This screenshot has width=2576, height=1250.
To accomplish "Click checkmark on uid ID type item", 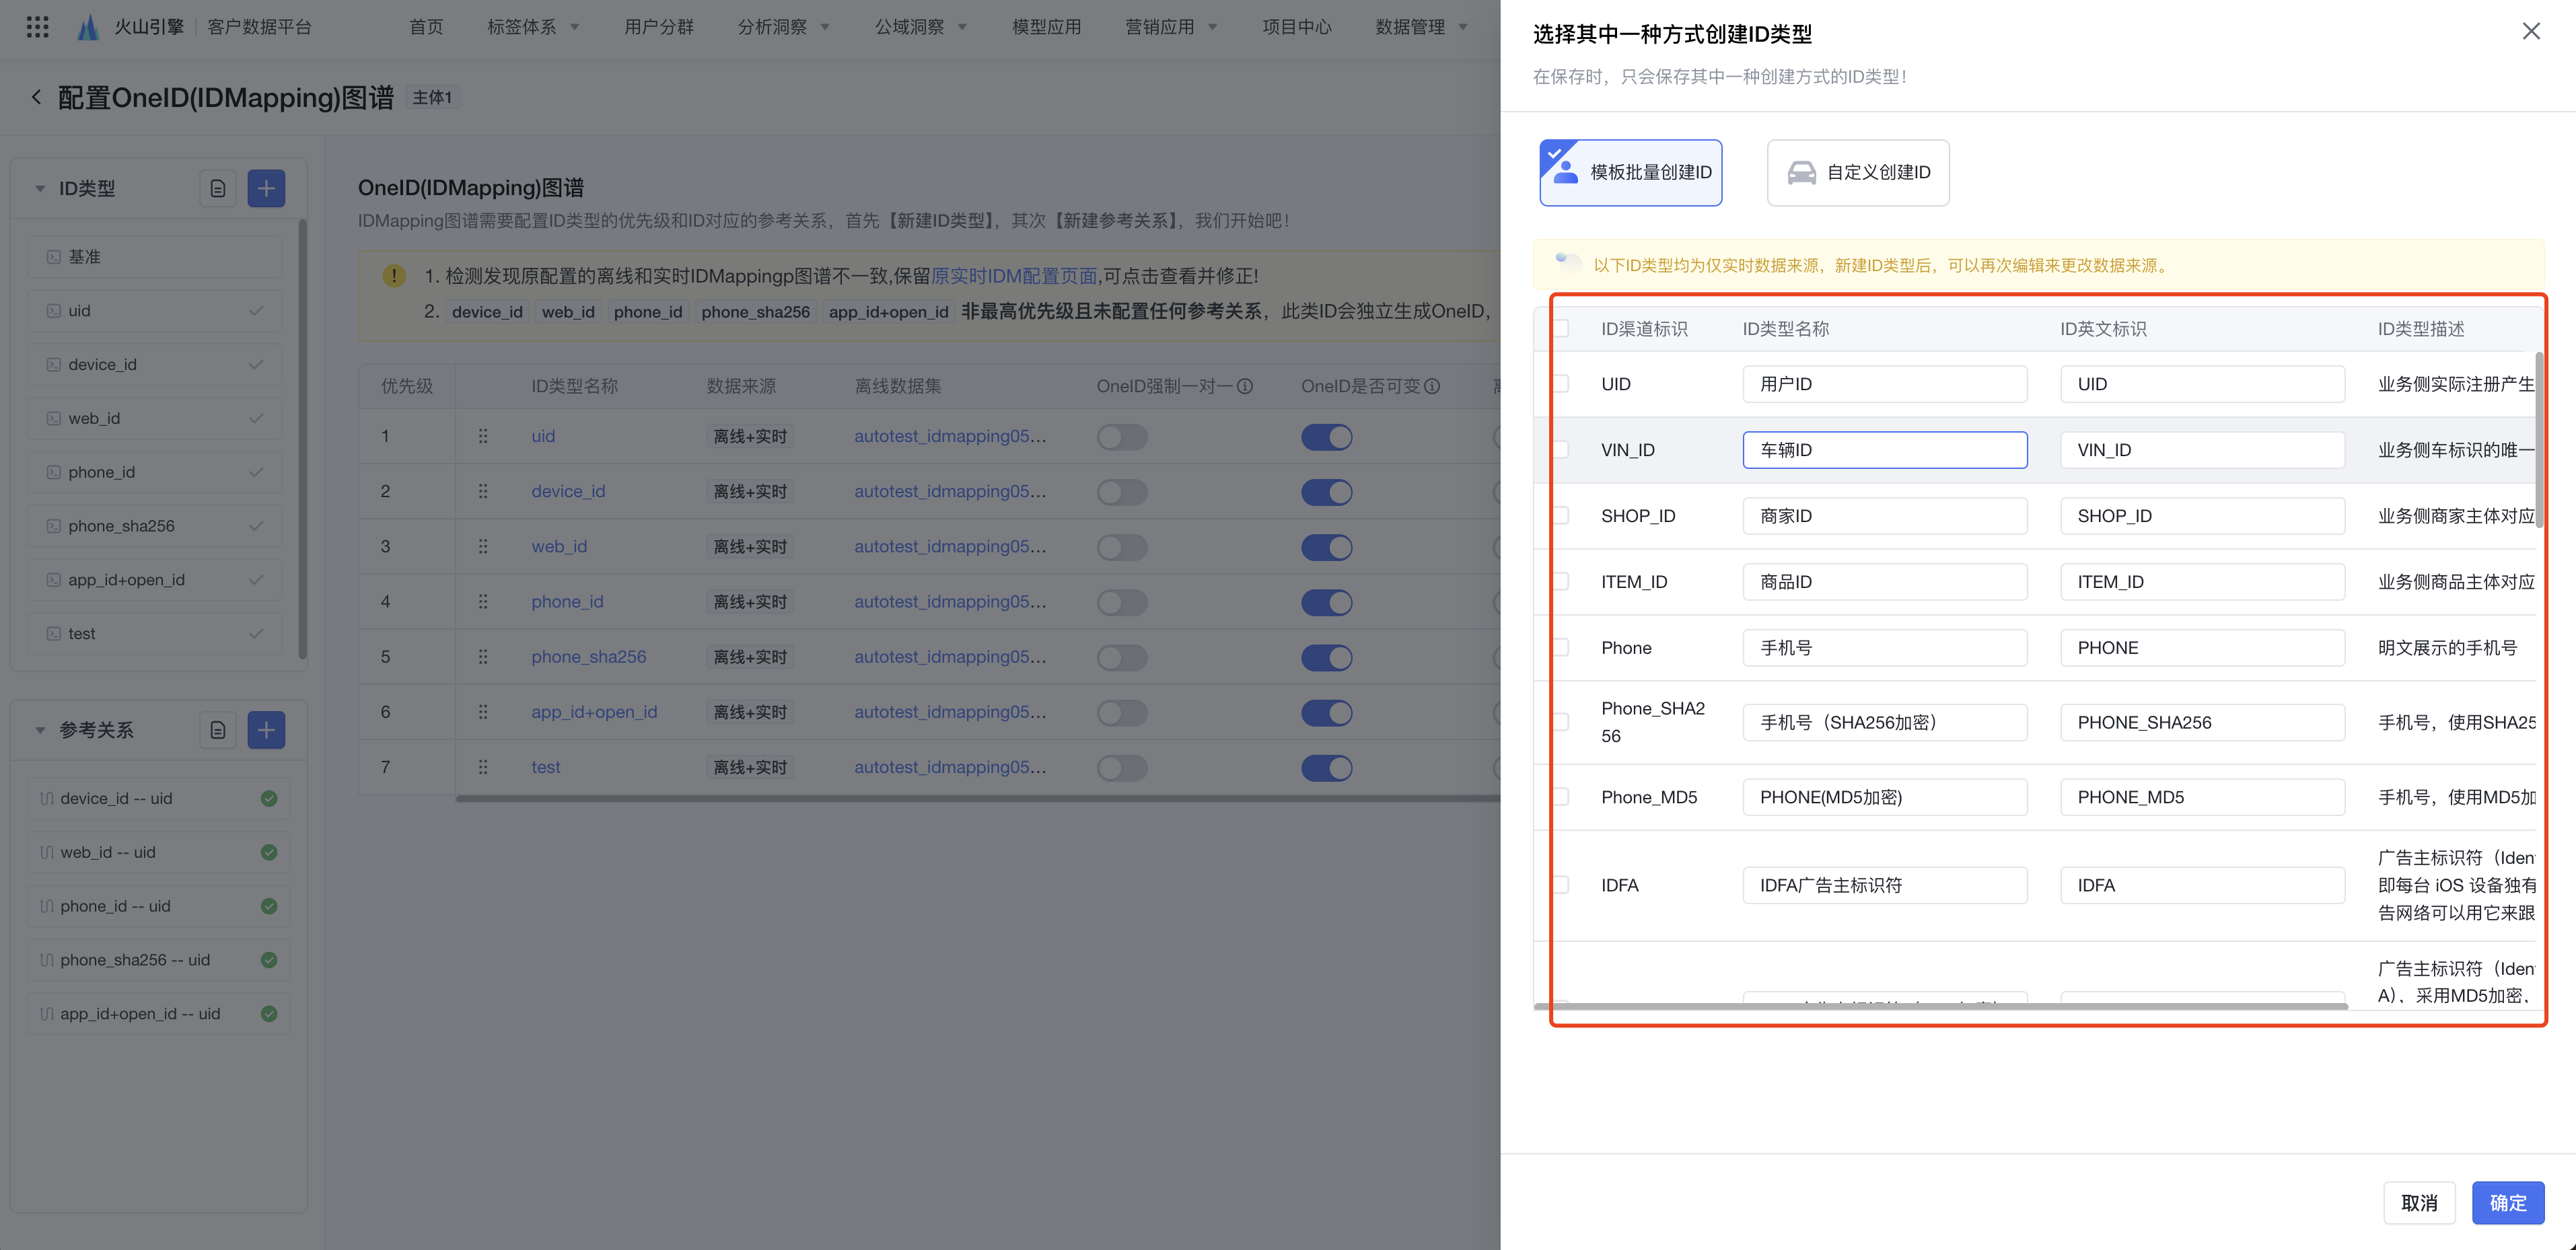I will (256, 311).
